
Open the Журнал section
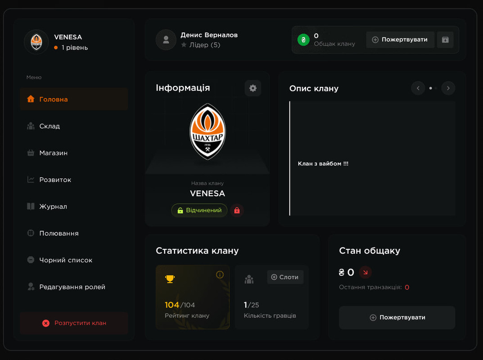[x=74, y=207]
